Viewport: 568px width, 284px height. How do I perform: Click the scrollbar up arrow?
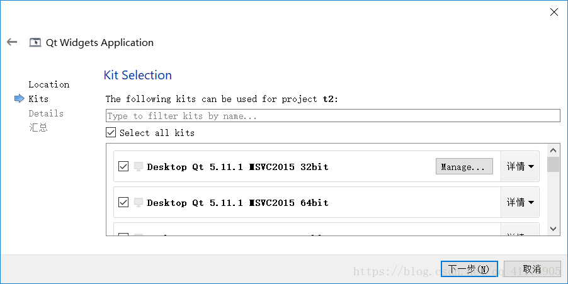click(553, 151)
